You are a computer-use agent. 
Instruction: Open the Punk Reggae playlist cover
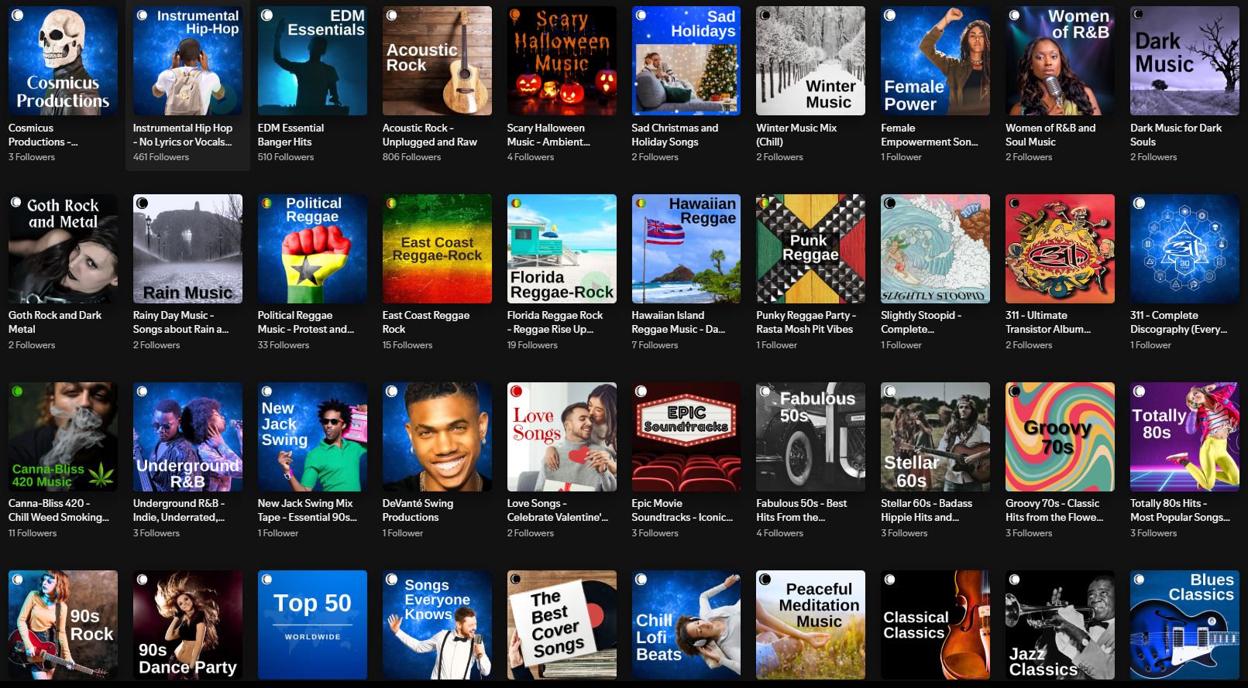811,248
